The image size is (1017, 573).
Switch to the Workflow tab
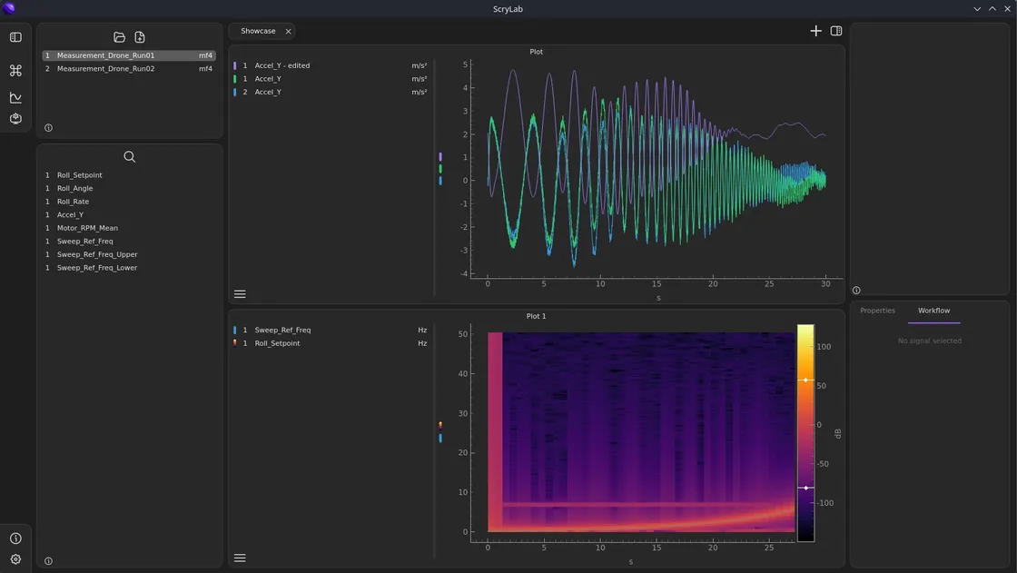(x=933, y=311)
